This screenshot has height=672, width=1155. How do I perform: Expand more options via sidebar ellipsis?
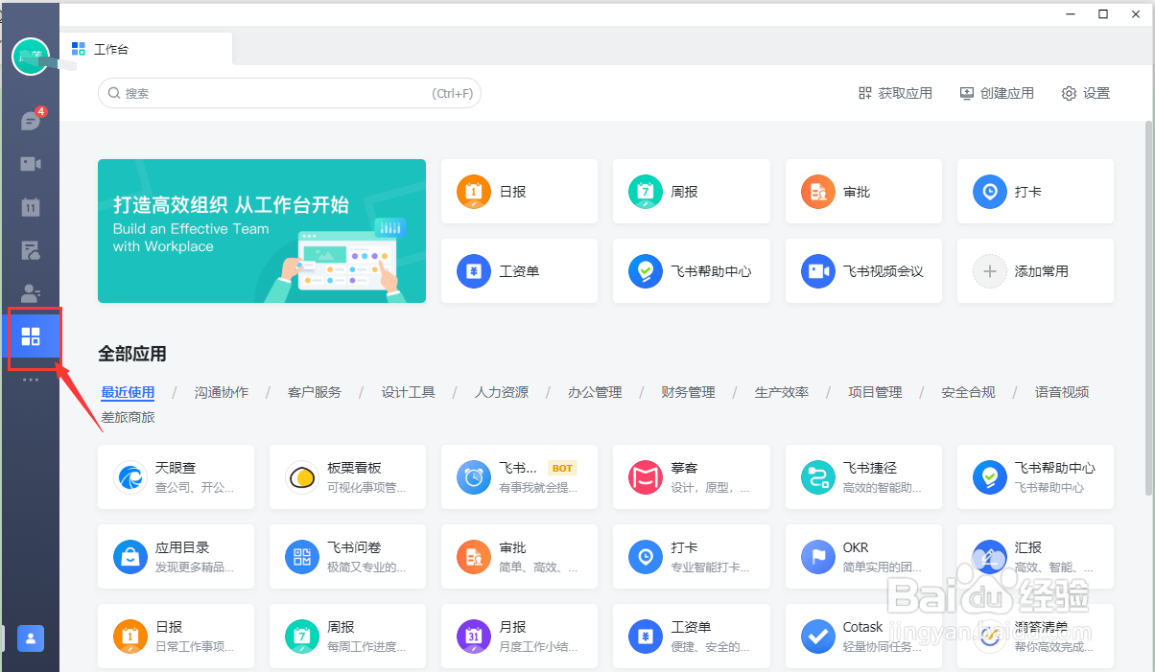tap(30, 379)
